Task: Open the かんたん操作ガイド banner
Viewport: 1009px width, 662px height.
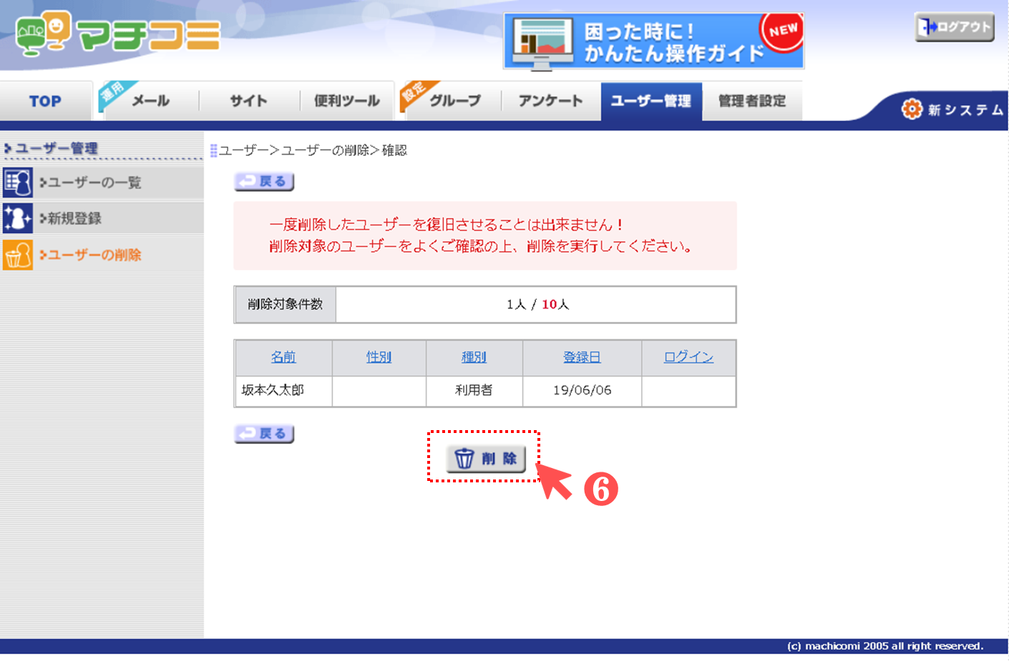Action: click(x=653, y=42)
